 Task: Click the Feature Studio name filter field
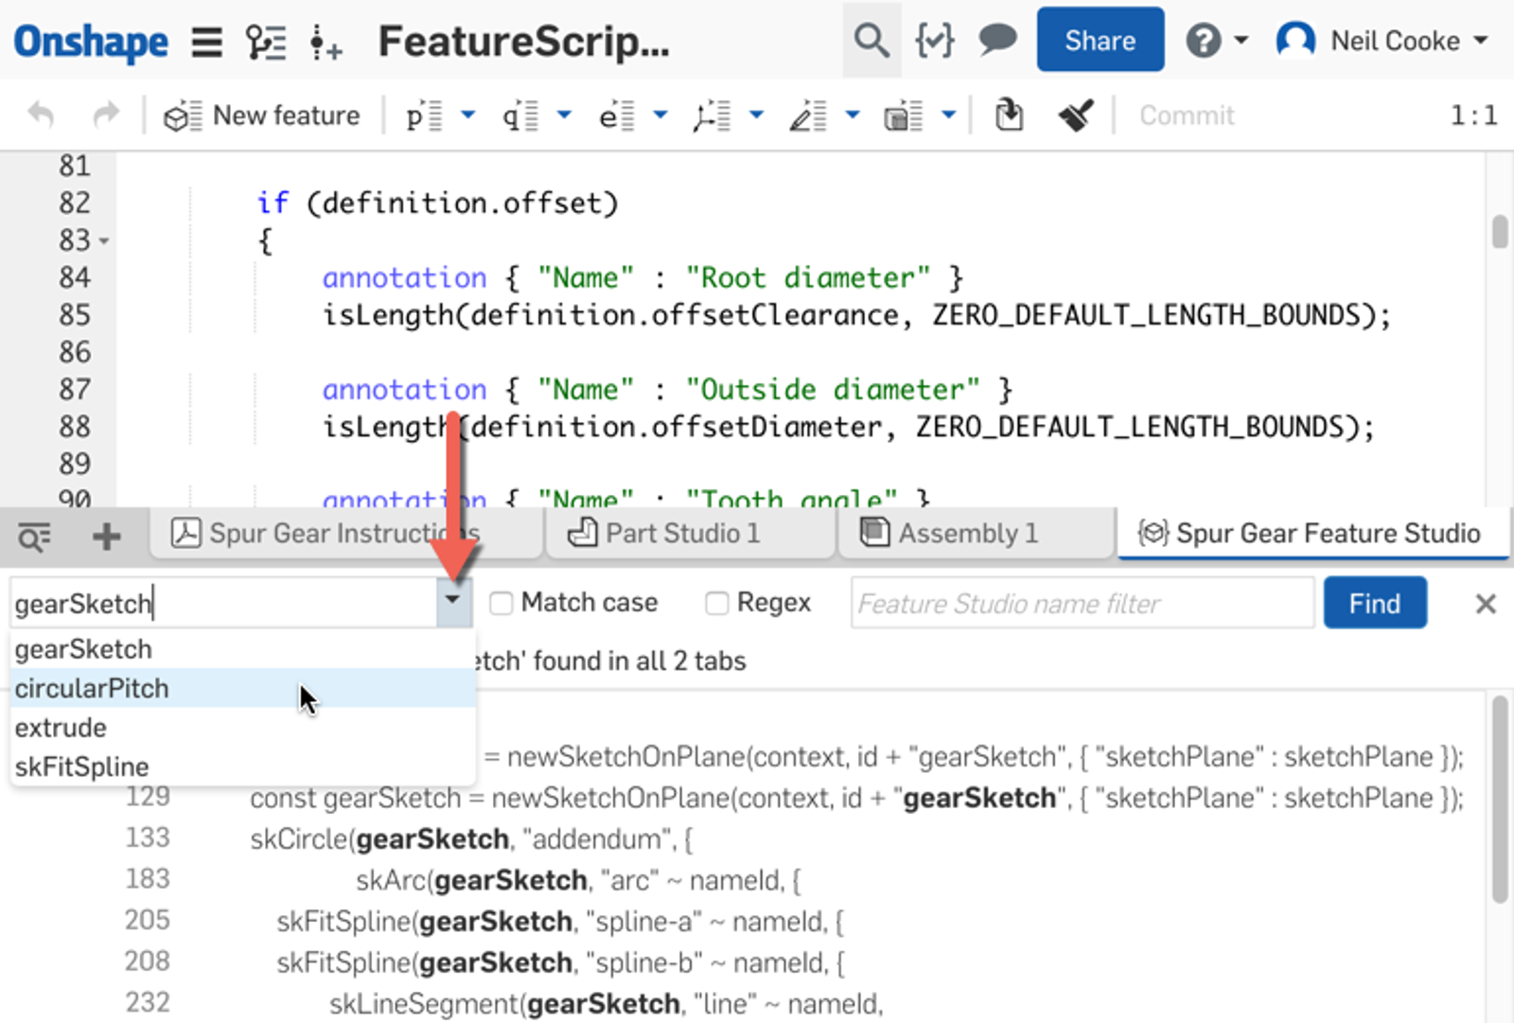1082,603
